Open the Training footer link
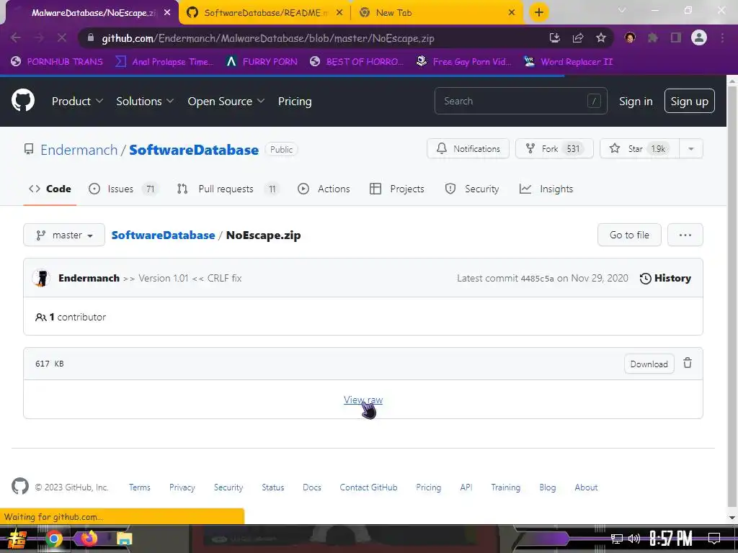The height and width of the screenshot is (553, 738). tap(505, 487)
